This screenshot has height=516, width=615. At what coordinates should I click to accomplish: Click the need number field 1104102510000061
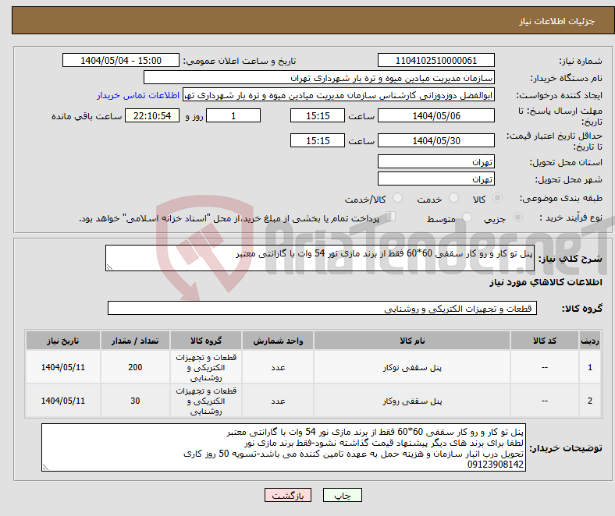[435, 60]
